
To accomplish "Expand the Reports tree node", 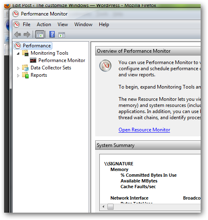I will 18,76.
